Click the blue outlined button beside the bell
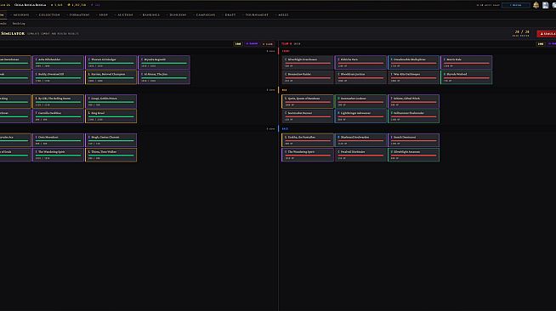The width and height of the screenshot is (556, 311). [x=516, y=5]
